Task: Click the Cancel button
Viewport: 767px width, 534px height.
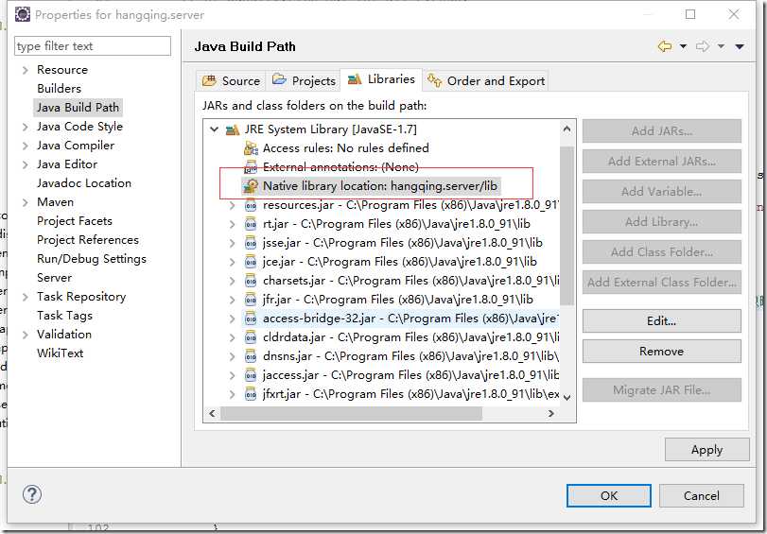Action: [x=702, y=496]
